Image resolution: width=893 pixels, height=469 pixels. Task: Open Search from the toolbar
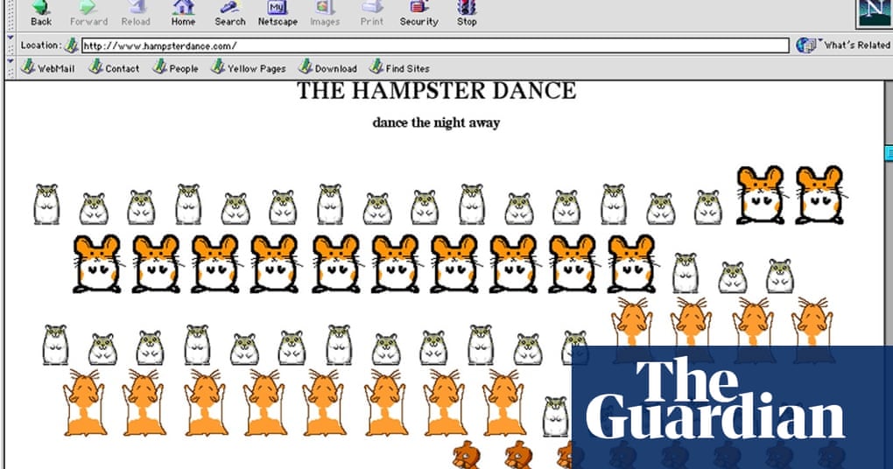click(229, 7)
